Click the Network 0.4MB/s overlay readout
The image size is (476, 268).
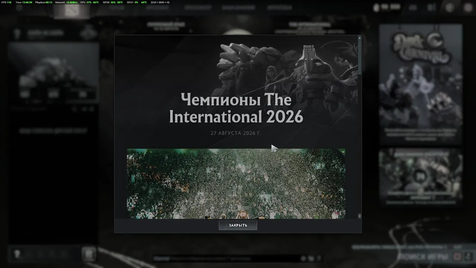tap(65, 2)
